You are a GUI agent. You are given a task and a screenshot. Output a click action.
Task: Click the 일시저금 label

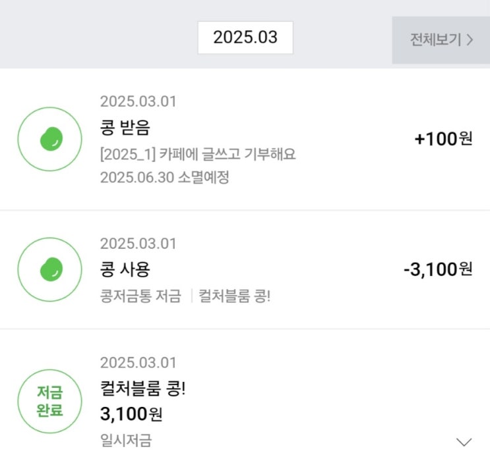click(x=126, y=441)
